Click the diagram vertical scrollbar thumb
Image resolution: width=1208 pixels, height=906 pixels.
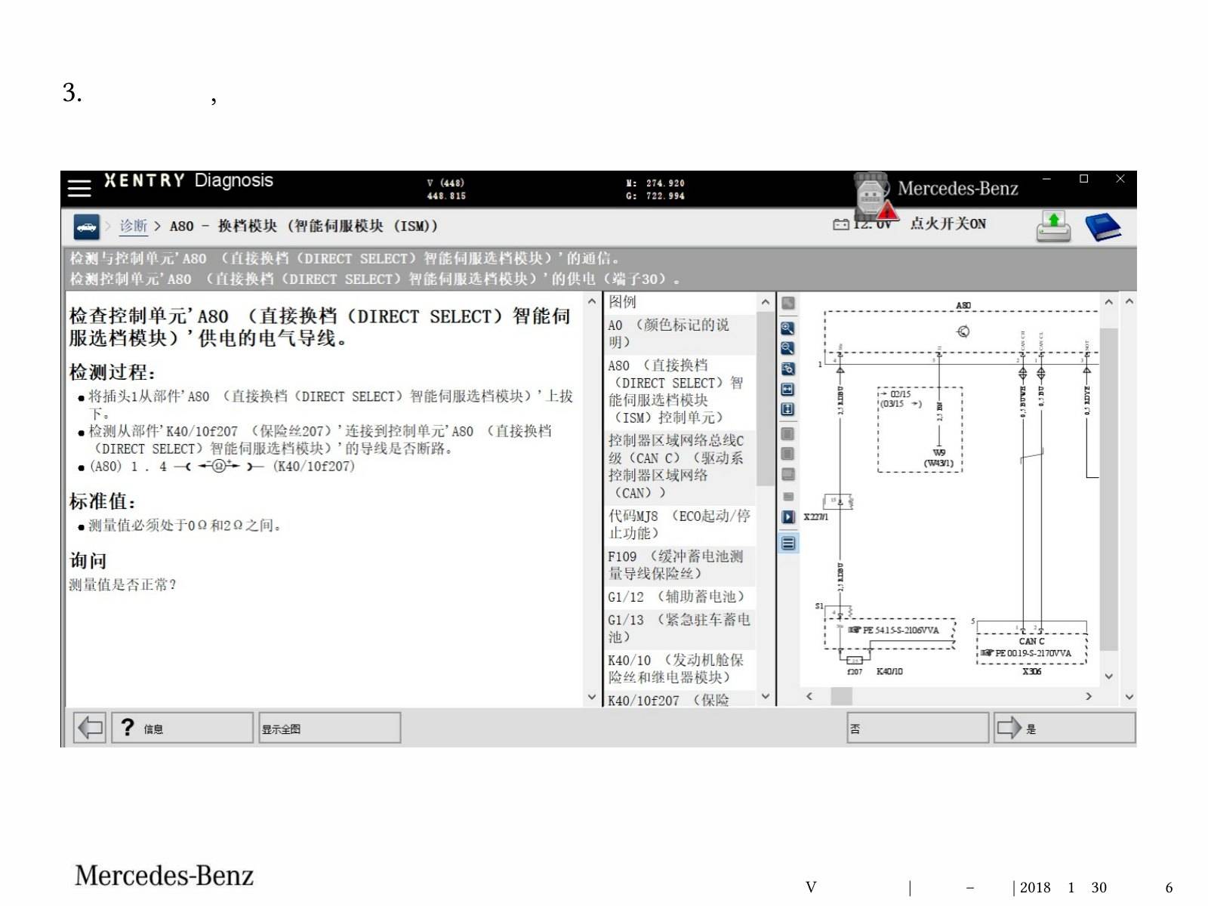click(1108, 489)
